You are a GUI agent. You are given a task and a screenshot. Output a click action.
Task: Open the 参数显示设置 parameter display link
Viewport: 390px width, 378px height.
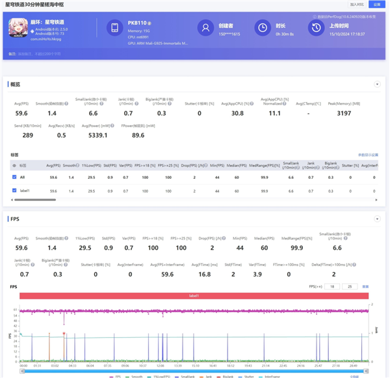[368, 155]
